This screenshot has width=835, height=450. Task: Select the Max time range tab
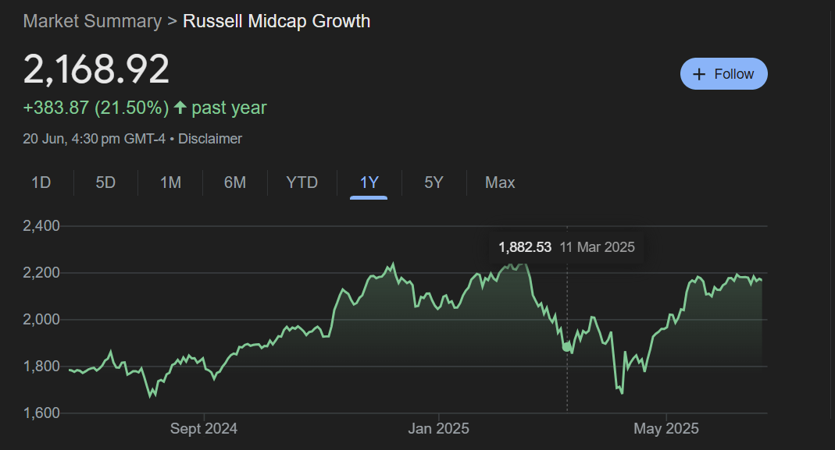point(500,182)
